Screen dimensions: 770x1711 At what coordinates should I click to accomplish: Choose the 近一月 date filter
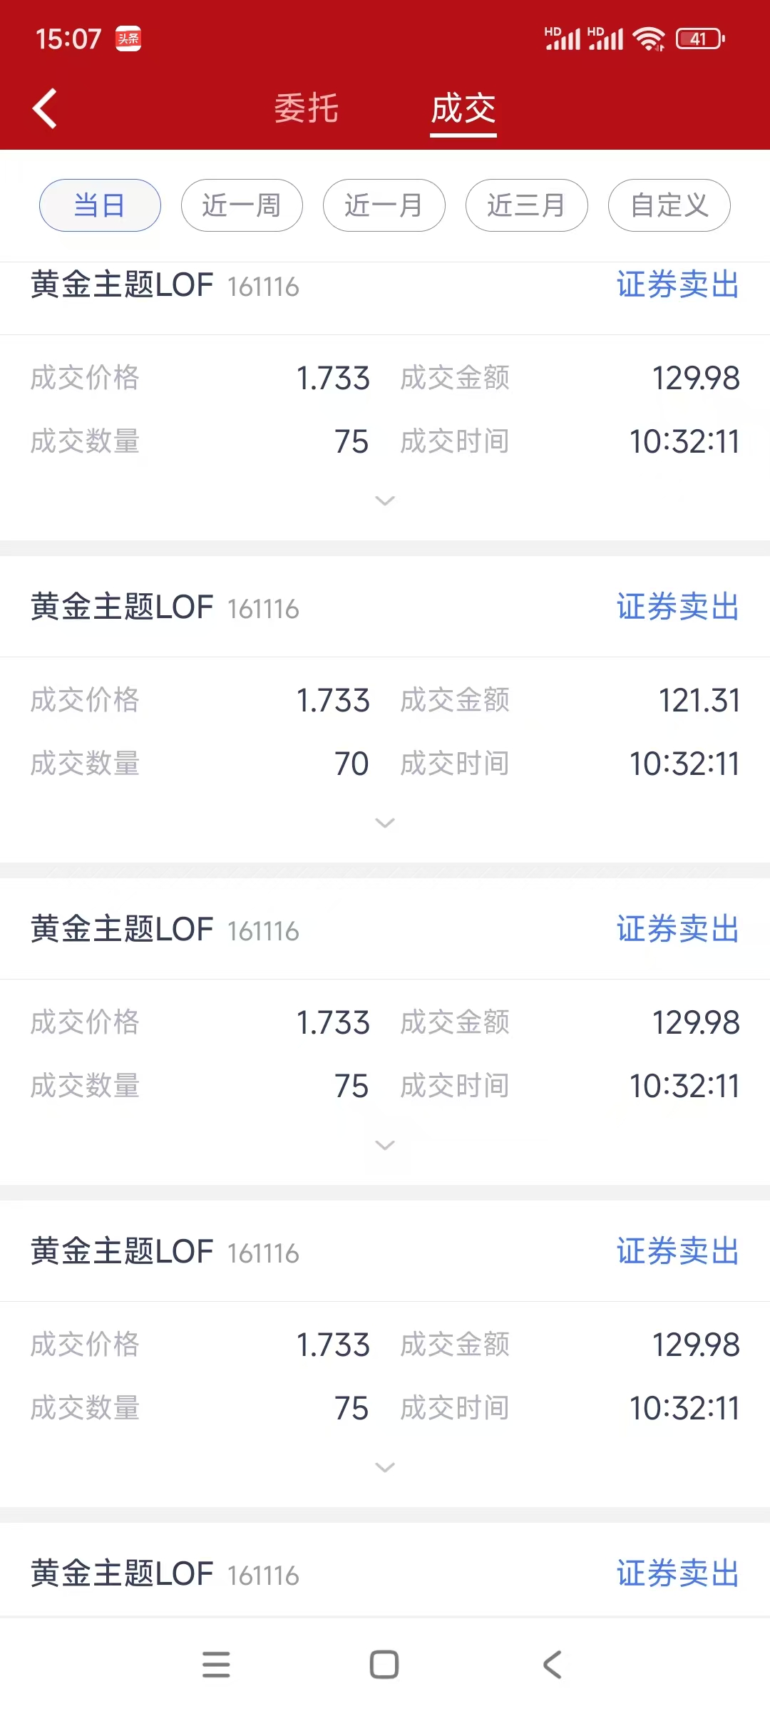pyautogui.click(x=384, y=205)
